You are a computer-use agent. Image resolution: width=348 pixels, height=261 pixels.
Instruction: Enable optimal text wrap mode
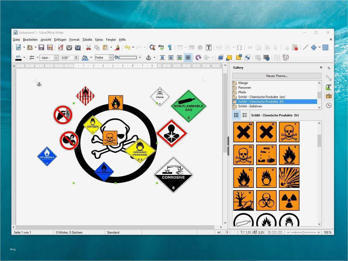179,57
